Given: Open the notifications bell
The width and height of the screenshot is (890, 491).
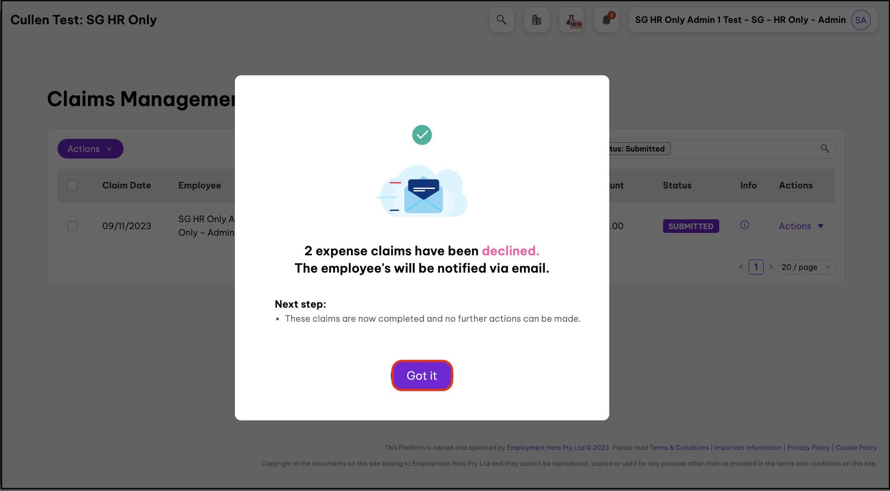Looking at the screenshot, I should [x=607, y=20].
